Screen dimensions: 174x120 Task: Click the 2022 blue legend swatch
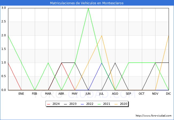pos(82,104)
